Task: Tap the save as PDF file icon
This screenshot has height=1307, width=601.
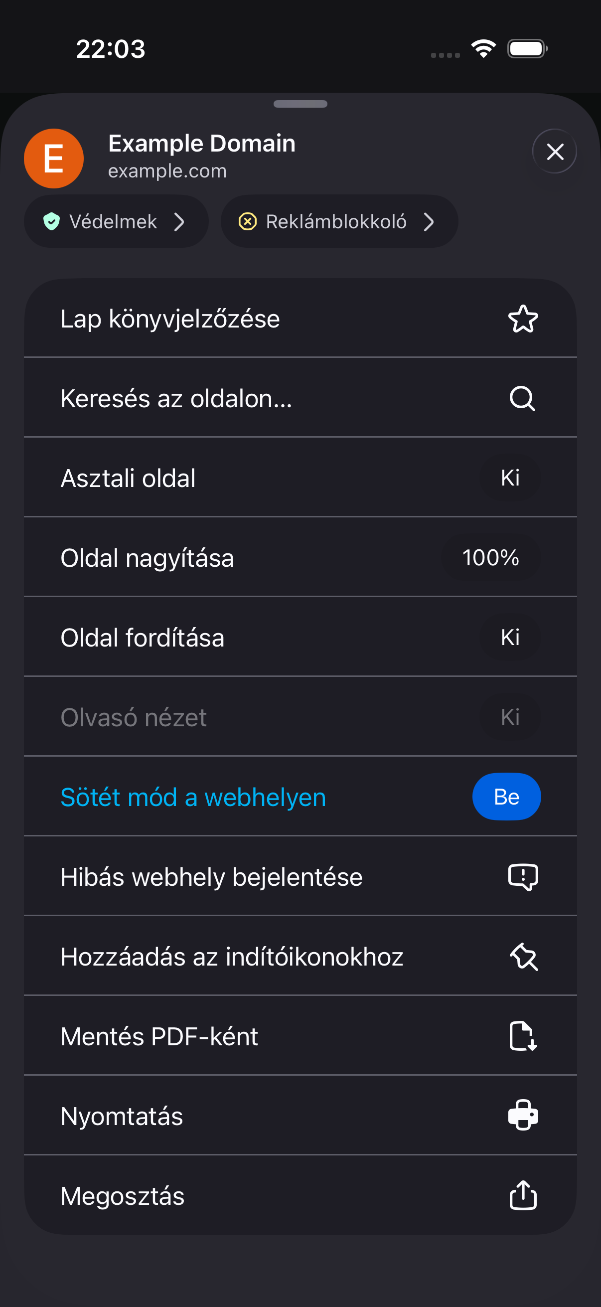Action: point(523,1036)
